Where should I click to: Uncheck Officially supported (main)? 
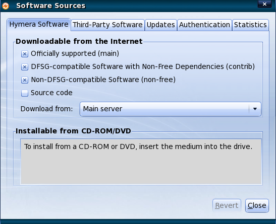click(x=25, y=54)
